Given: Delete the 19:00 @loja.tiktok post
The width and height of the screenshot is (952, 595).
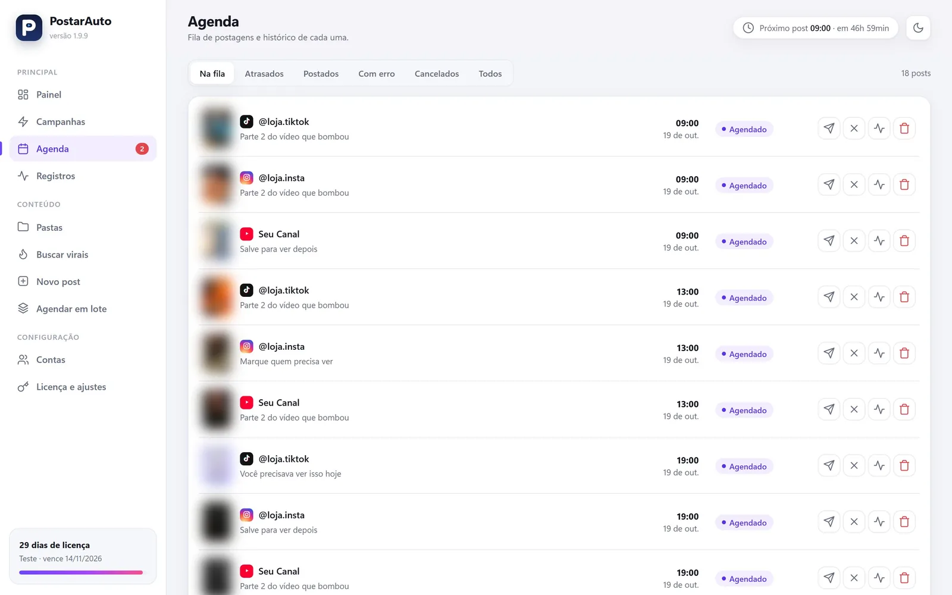Looking at the screenshot, I should 904,466.
